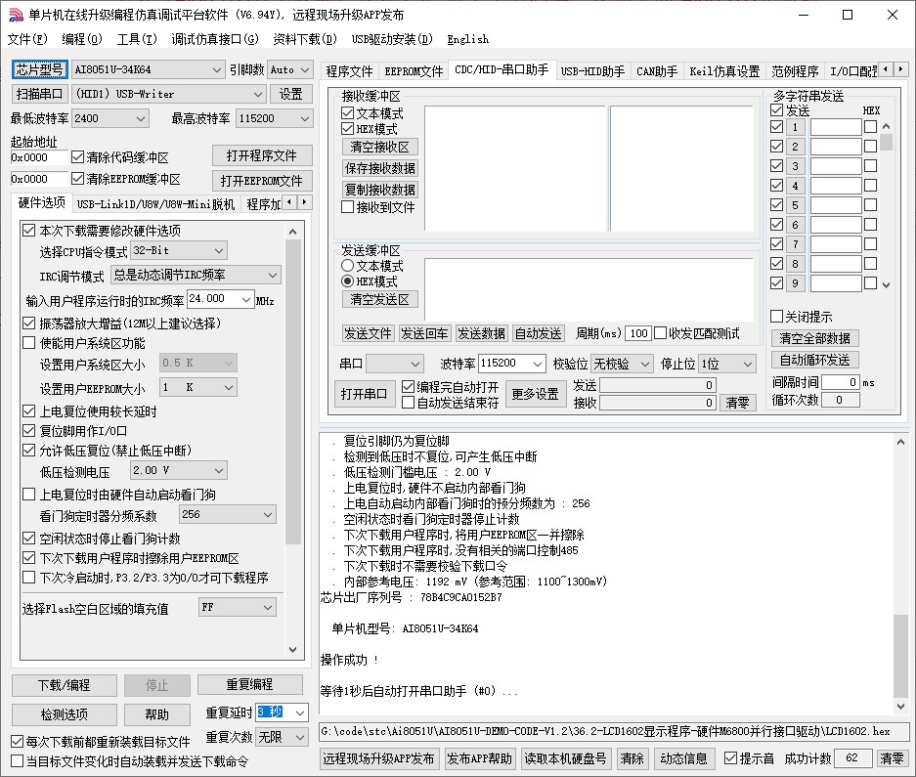Click the log output scroll down arrow
916x777 pixels.
(x=900, y=706)
